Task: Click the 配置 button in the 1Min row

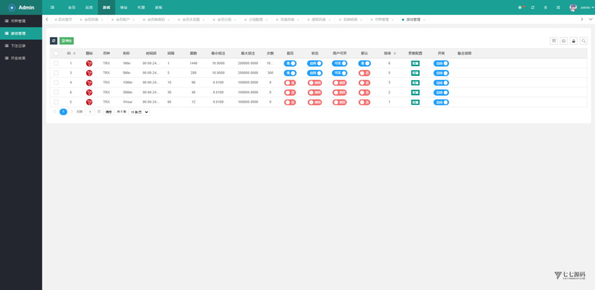Action: (x=415, y=63)
